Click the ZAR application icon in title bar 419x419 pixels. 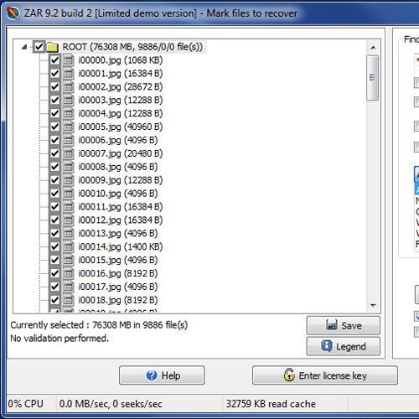13,13
